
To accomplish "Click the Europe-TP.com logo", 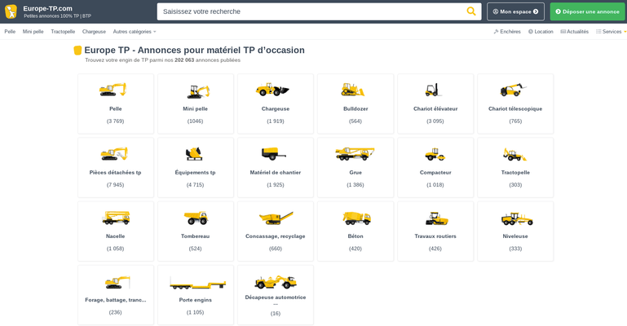I will click(x=11, y=11).
